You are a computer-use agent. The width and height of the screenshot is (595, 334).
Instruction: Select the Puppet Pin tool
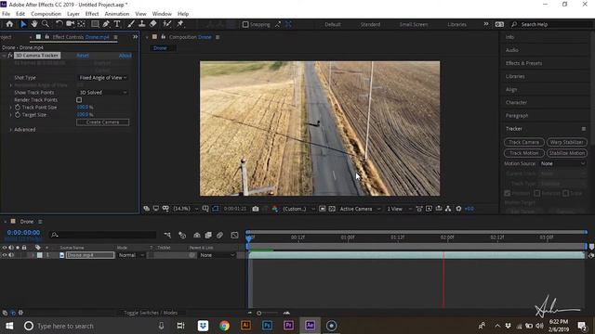pyautogui.click(x=180, y=24)
